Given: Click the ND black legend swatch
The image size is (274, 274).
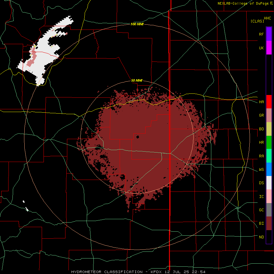Looking at the screenshot, I should point(269,237).
